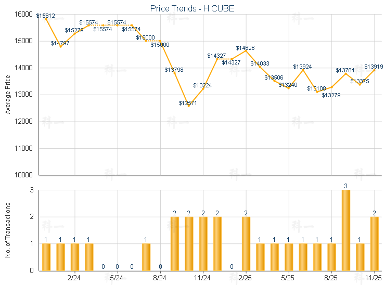
Task: Click the $13919 final price label
Action: pyautogui.click(x=374, y=67)
